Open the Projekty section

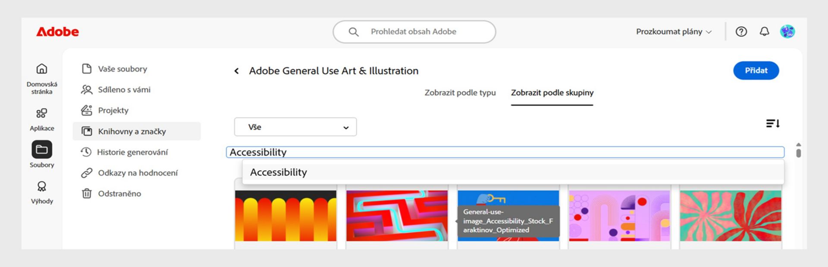113,110
